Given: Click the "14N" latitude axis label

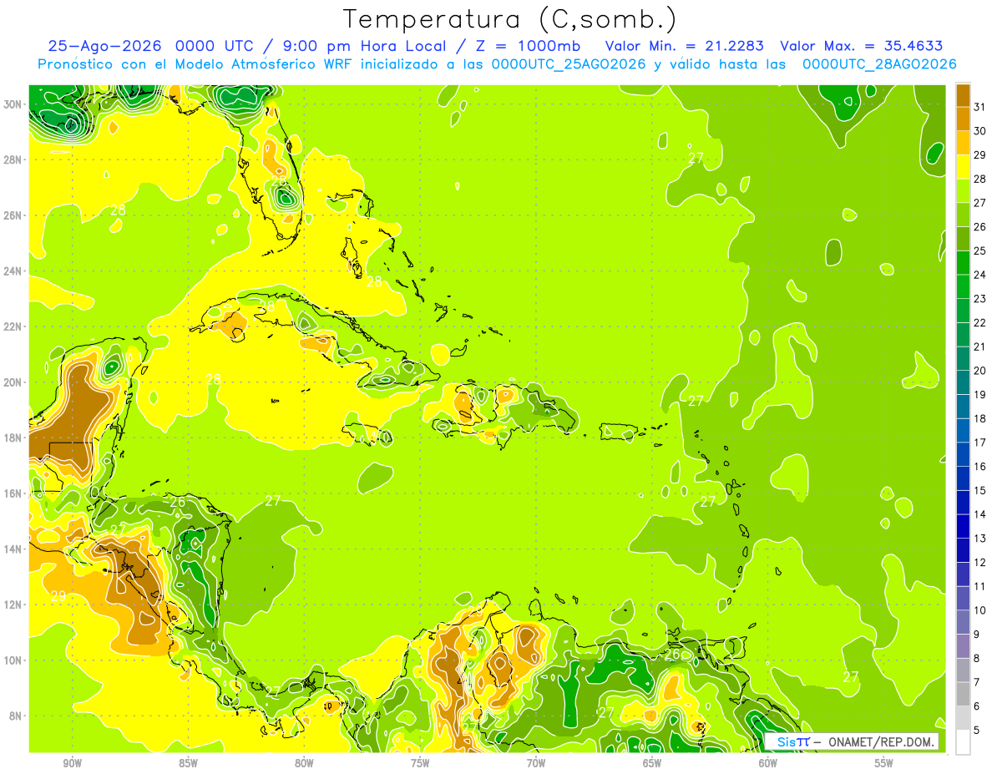Looking at the screenshot, I should coord(13,549).
